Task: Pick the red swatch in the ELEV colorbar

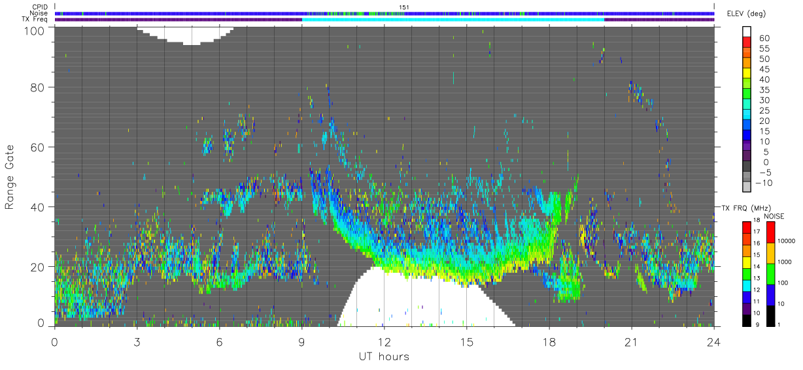Action: (748, 42)
